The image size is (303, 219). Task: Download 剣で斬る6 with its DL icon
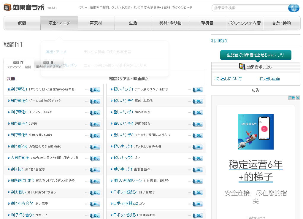point(95,147)
